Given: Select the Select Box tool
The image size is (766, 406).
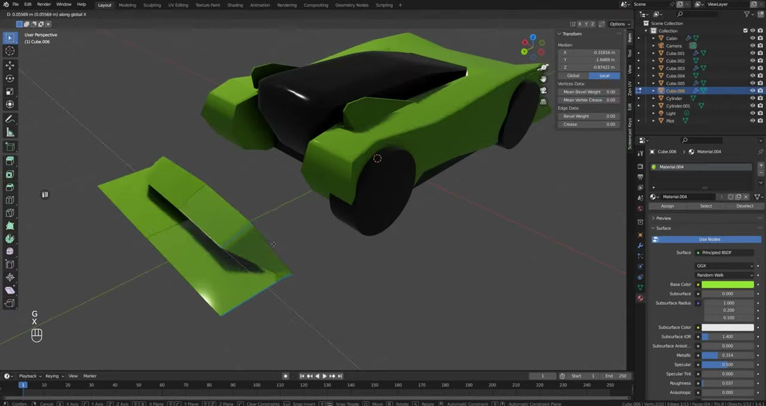Looking at the screenshot, I should pyautogui.click(x=10, y=38).
